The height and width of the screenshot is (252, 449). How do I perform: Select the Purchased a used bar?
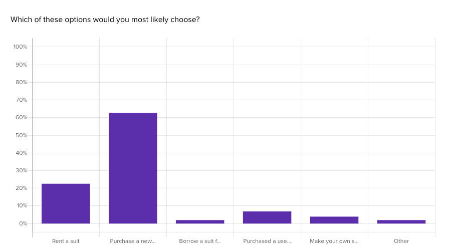point(267,217)
